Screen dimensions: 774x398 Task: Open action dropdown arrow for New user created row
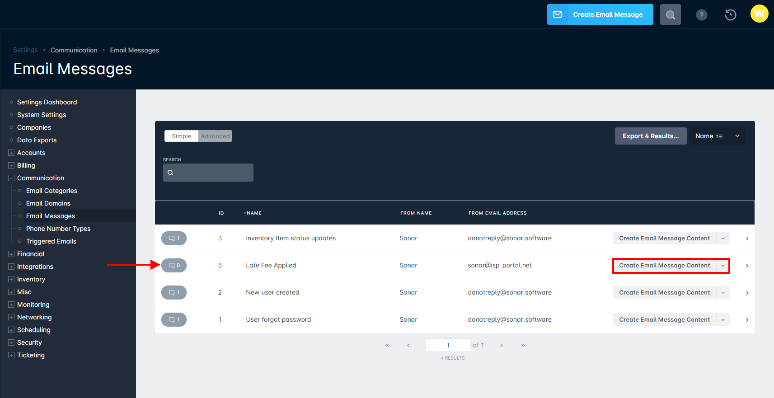point(723,292)
